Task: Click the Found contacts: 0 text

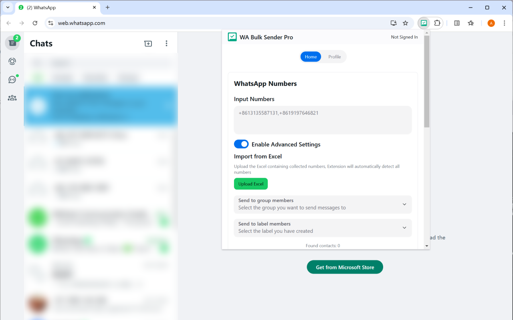Action: (x=323, y=246)
